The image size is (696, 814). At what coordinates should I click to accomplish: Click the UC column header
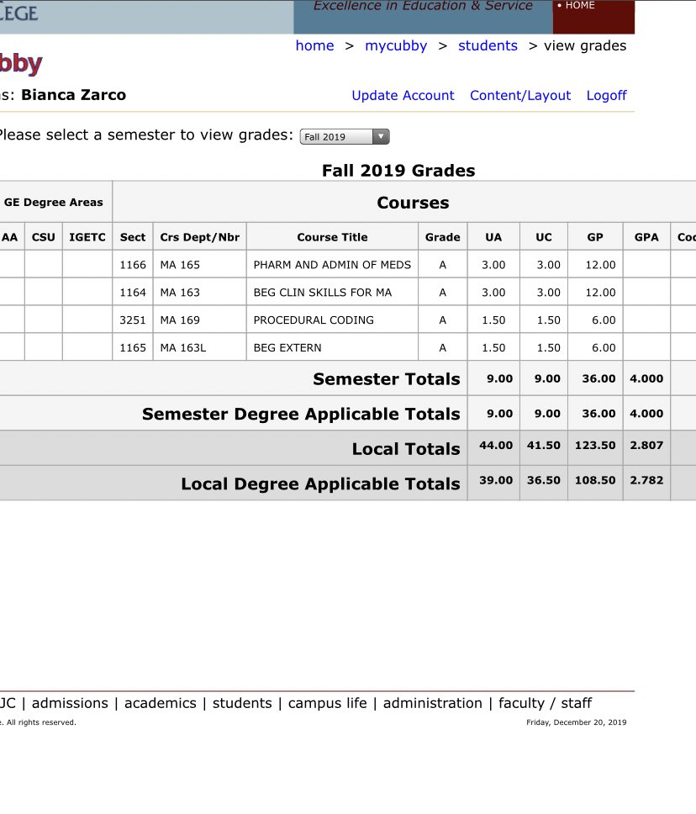pos(544,237)
